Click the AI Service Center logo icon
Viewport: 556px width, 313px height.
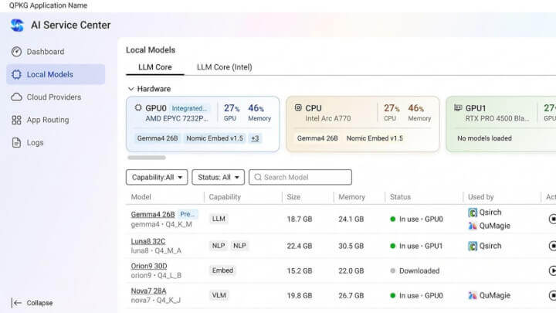17,26
